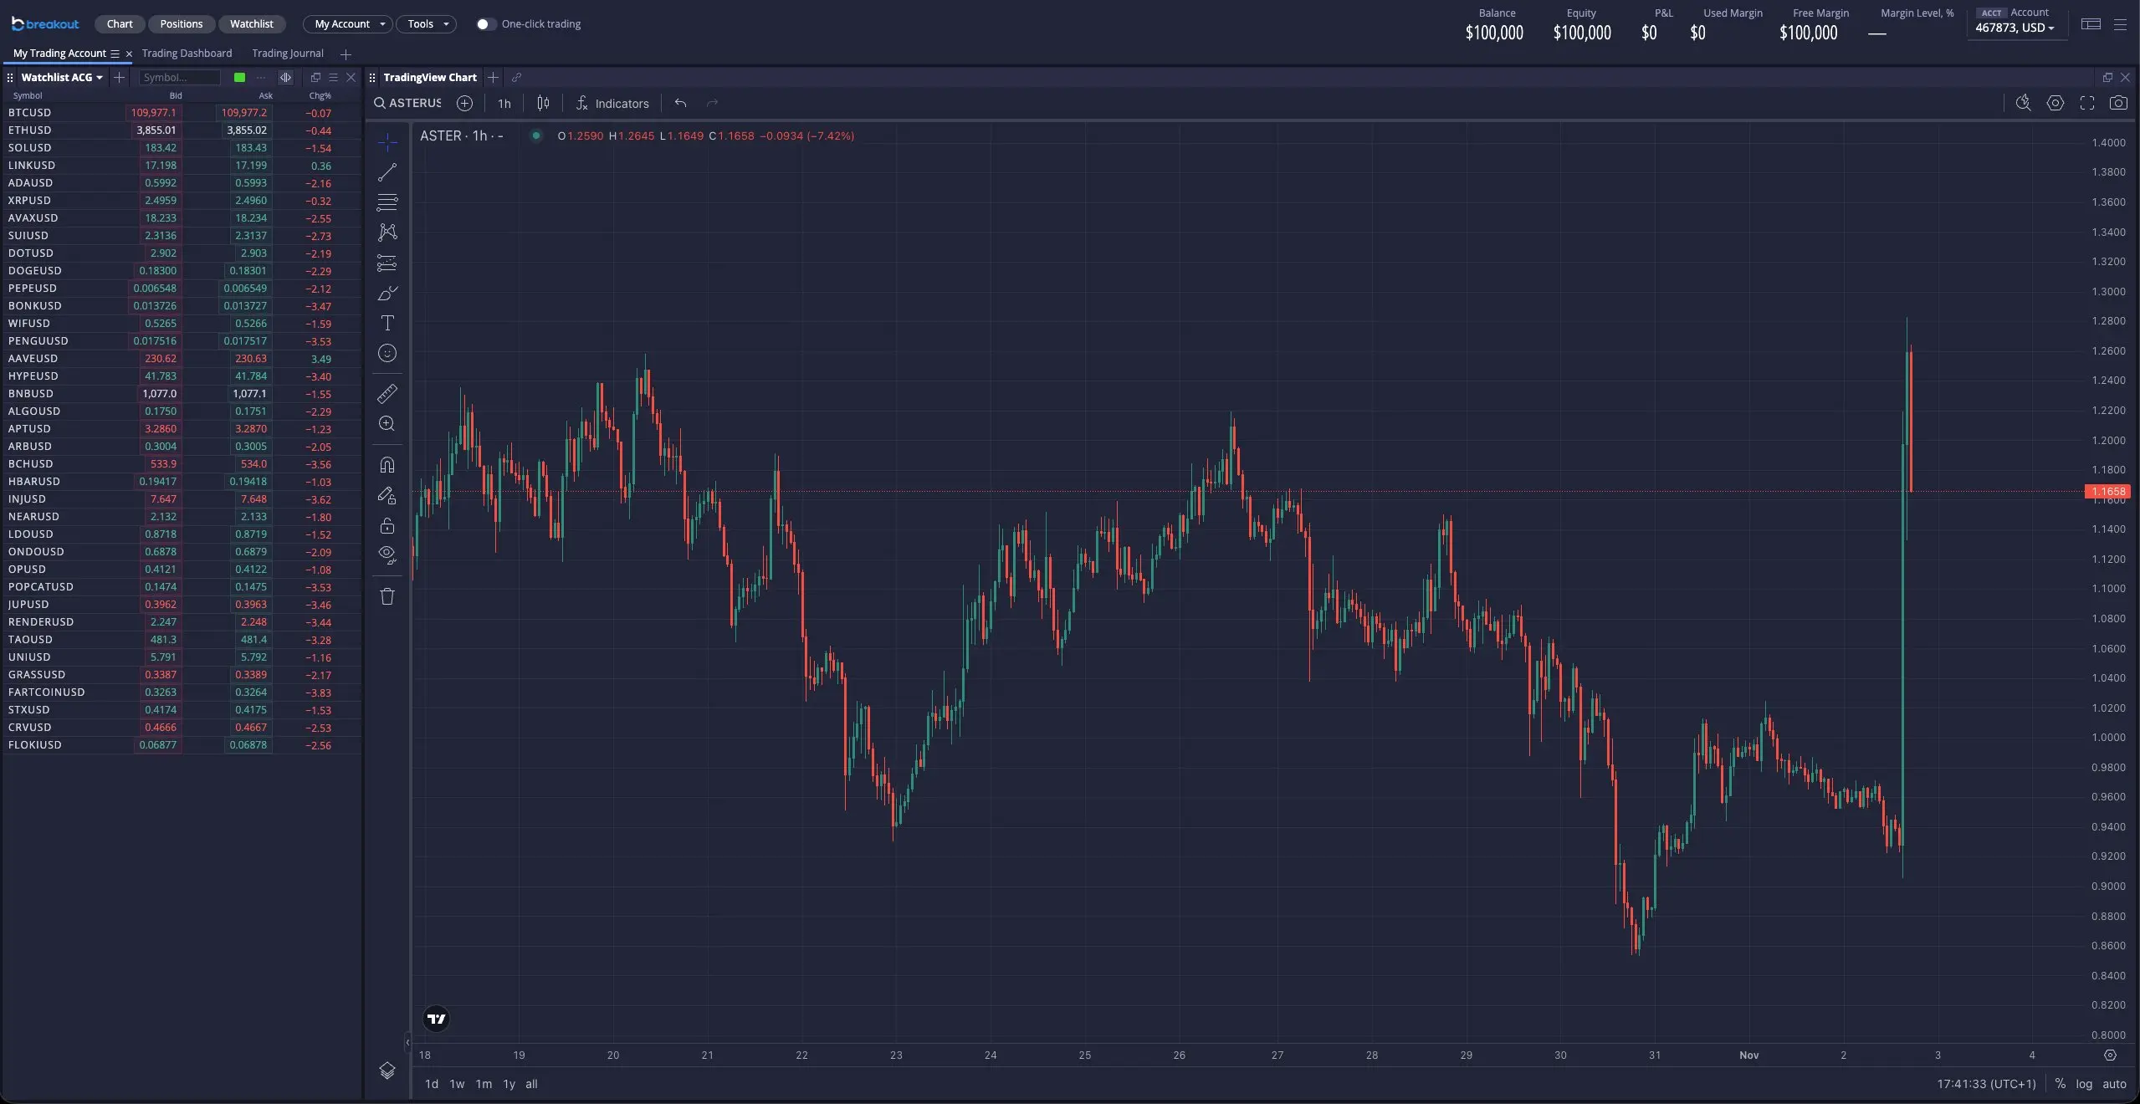Open the Watchlist ACG dropdown
The width and height of the screenshot is (2140, 1104).
coord(62,77)
